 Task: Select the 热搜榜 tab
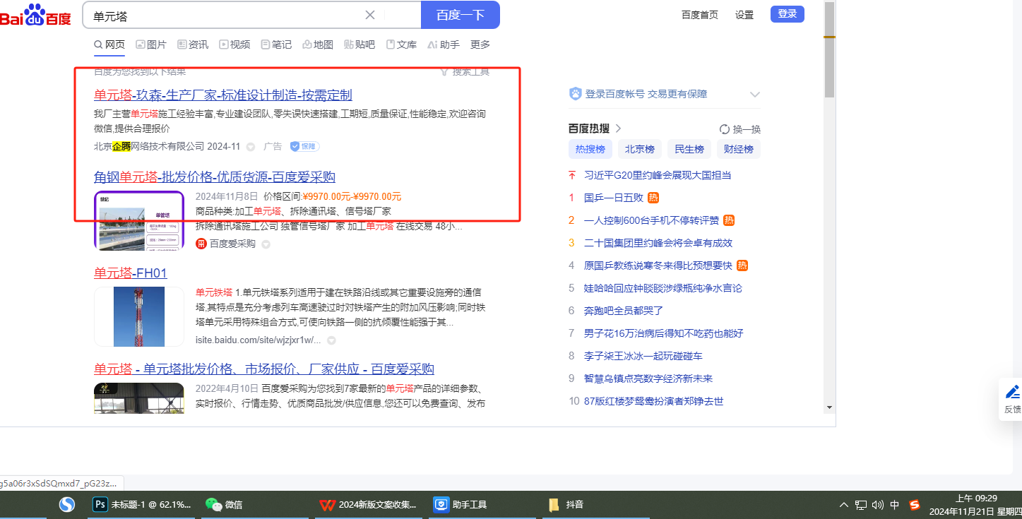click(x=590, y=149)
